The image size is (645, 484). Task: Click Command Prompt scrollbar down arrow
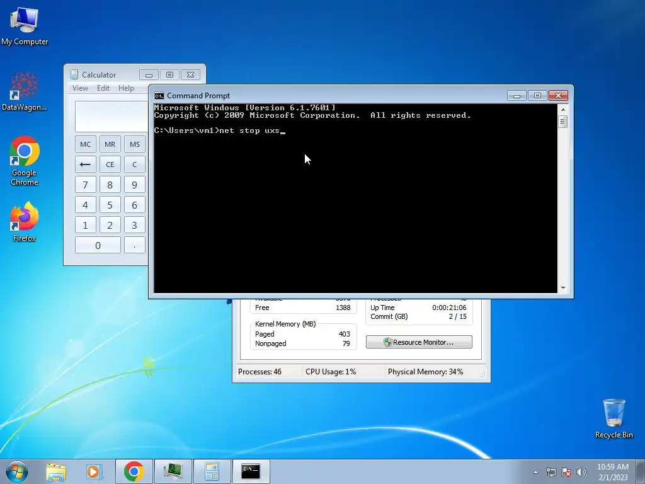pos(563,287)
